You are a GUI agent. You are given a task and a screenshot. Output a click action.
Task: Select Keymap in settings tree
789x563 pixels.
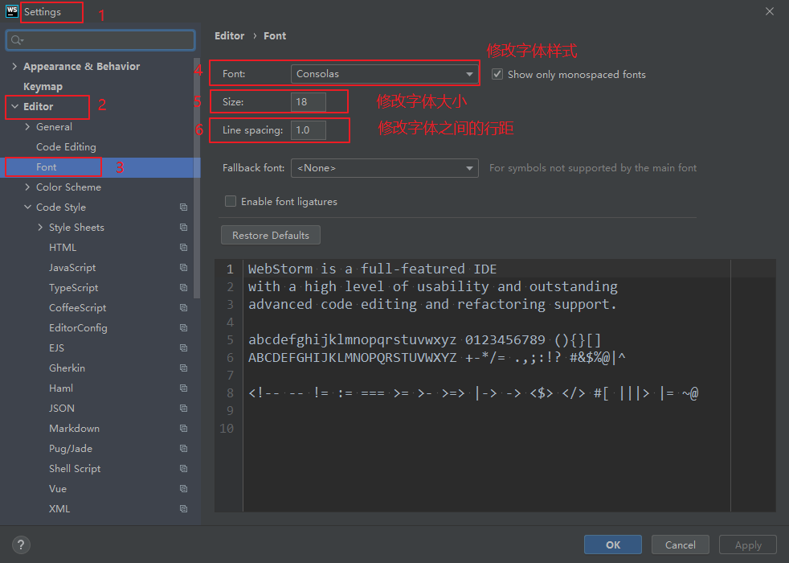pos(43,87)
